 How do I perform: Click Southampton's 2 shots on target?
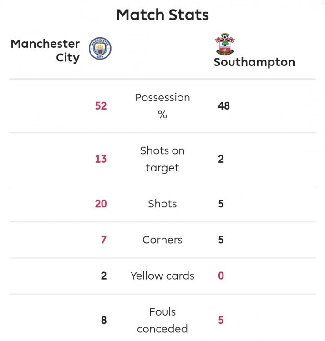tap(221, 159)
